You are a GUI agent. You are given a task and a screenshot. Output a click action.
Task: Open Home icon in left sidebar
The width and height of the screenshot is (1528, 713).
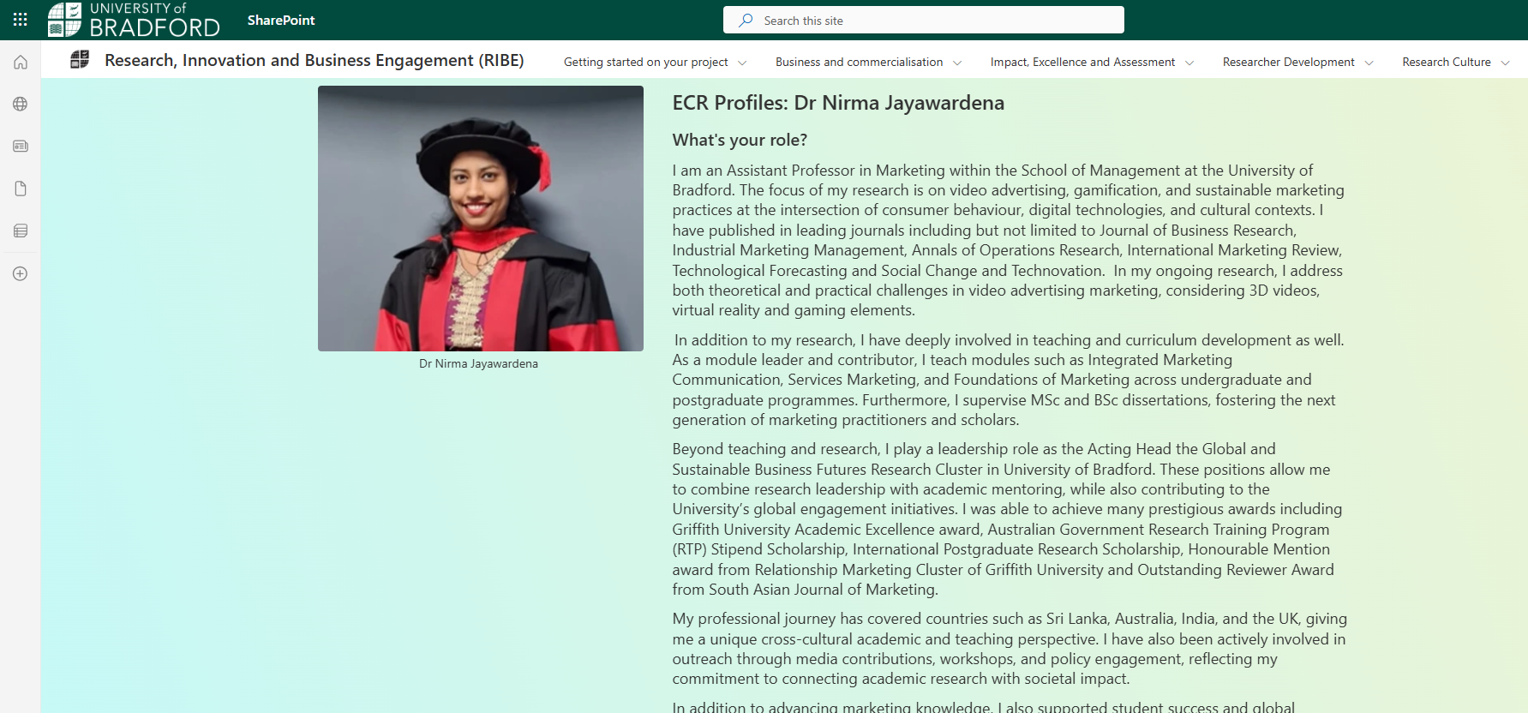[x=21, y=62]
